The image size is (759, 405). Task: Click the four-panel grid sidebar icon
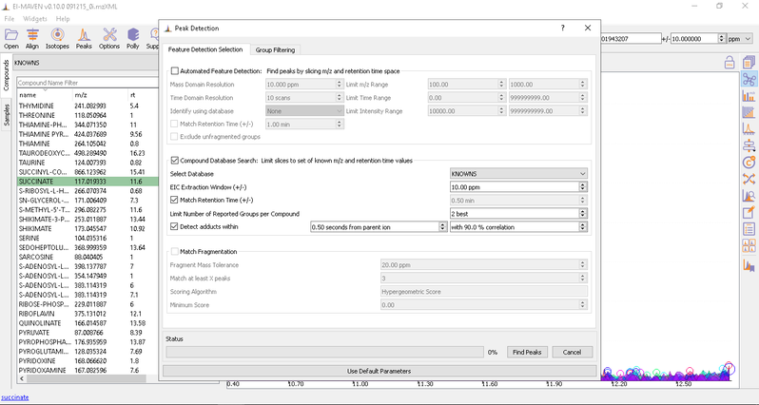pos(749,246)
